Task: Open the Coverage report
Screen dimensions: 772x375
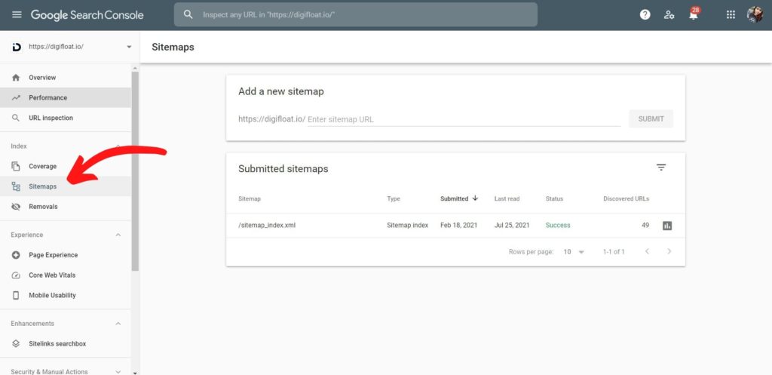Action: [66, 166]
